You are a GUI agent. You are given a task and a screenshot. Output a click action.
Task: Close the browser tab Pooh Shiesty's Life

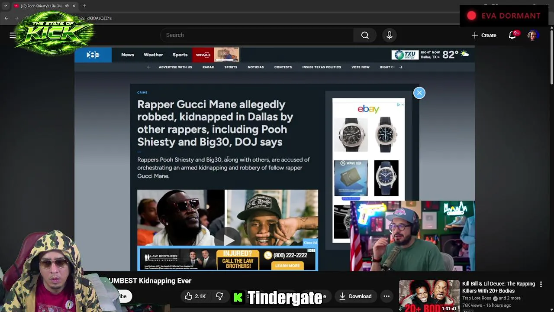pyautogui.click(x=74, y=6)
